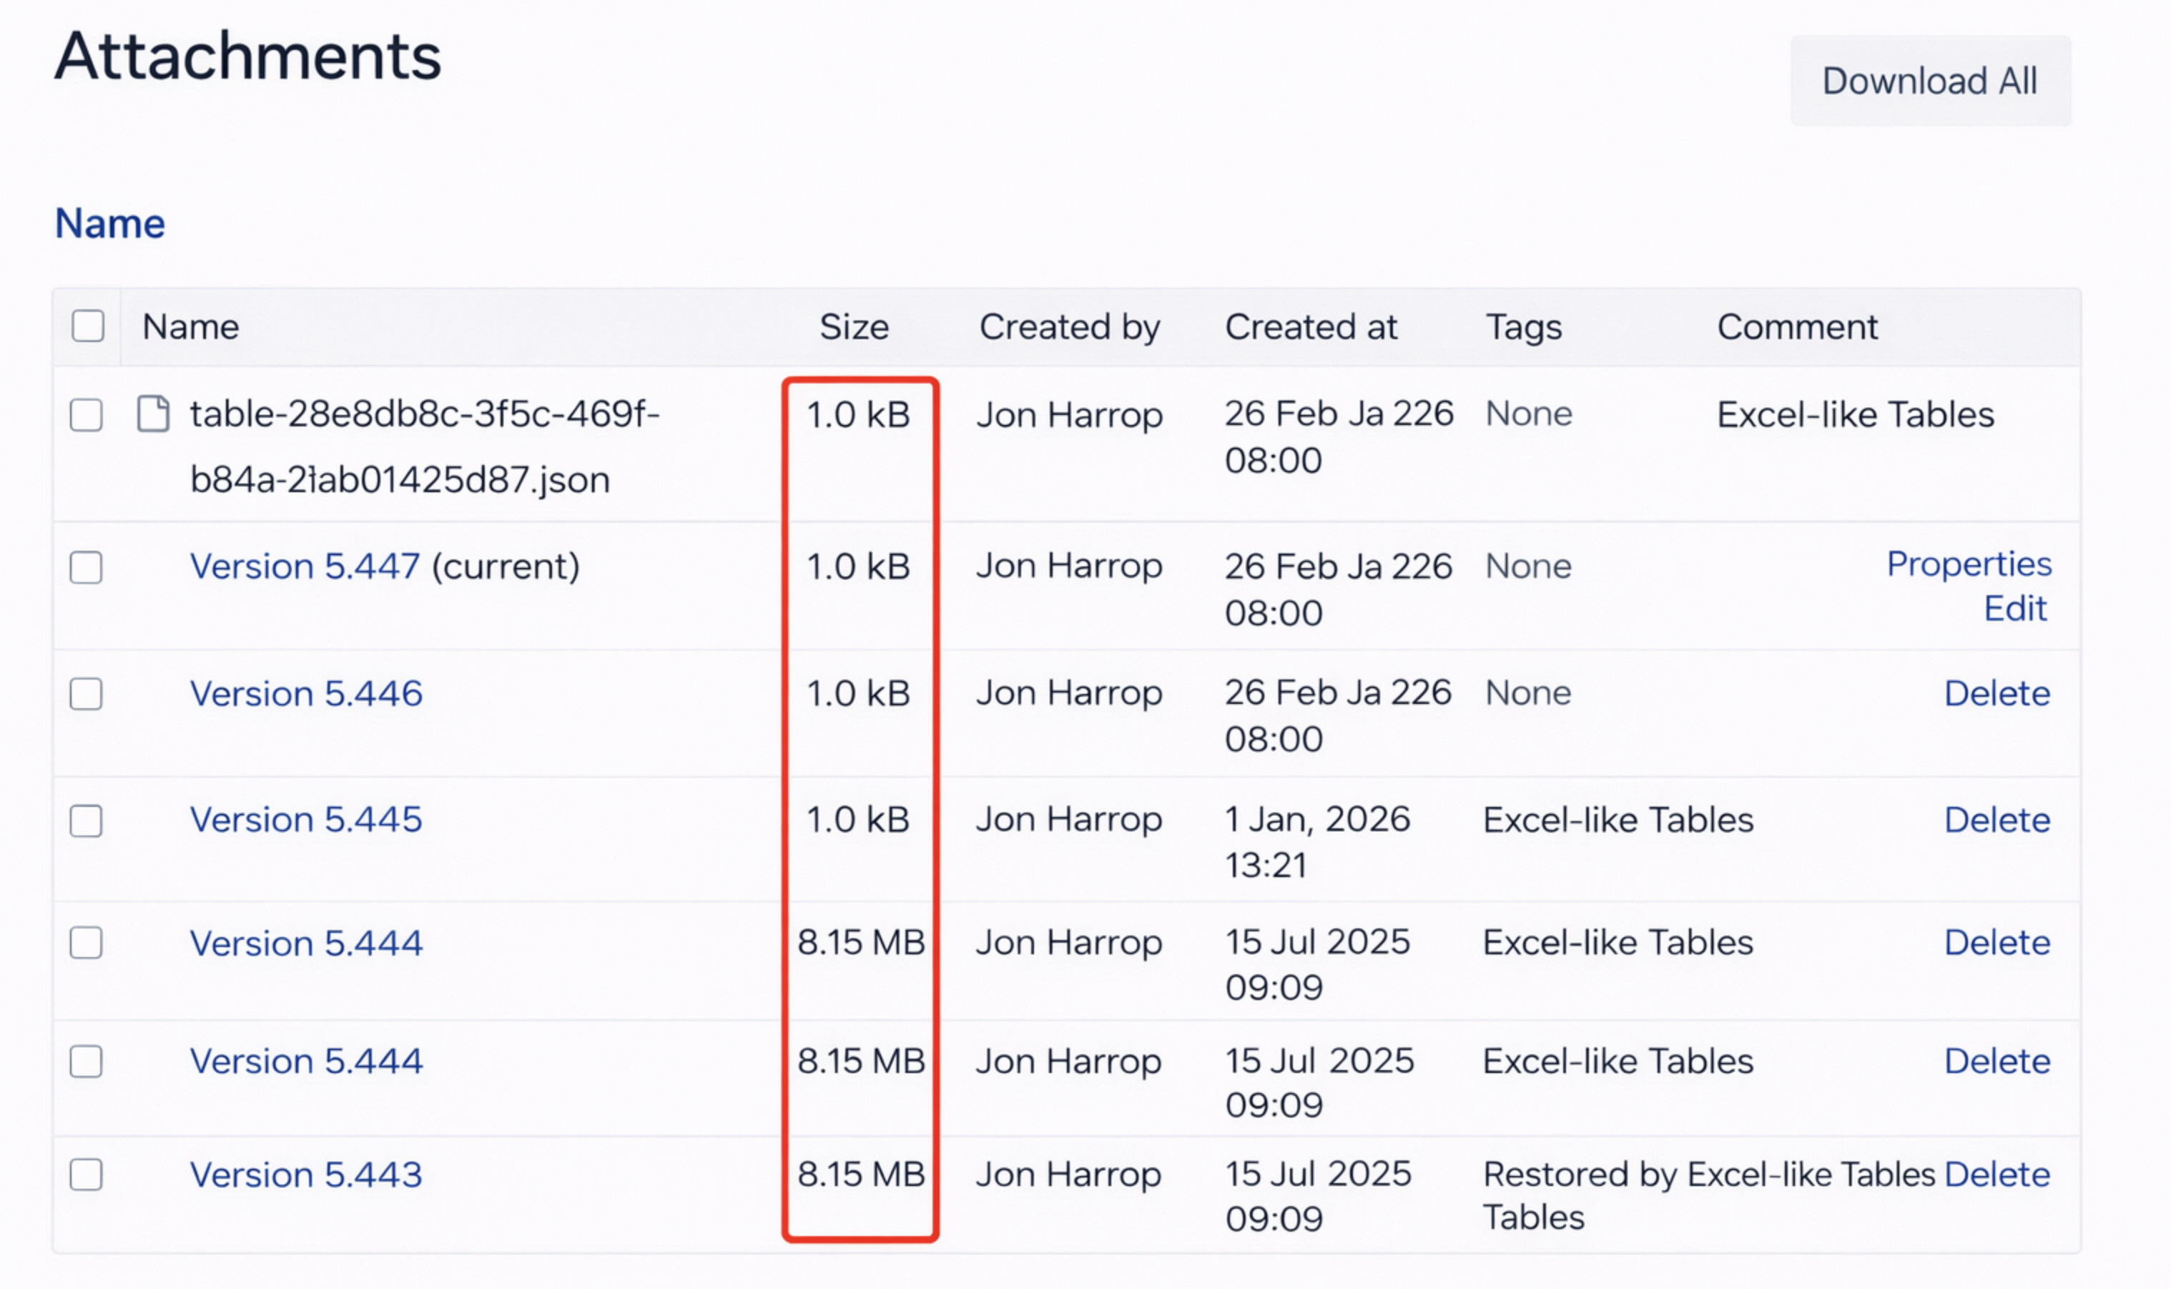Tick the select-all checkbox in the header
Screen dimensions: 2171x1289
coord(88,325)
